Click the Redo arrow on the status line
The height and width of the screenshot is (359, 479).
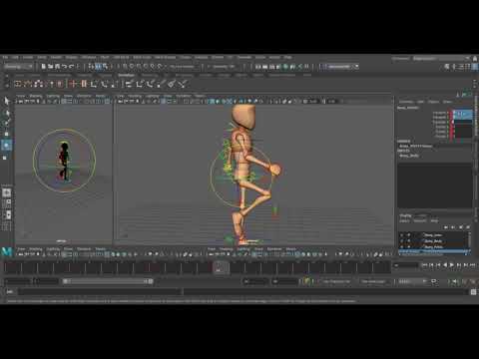click(71, 67)
